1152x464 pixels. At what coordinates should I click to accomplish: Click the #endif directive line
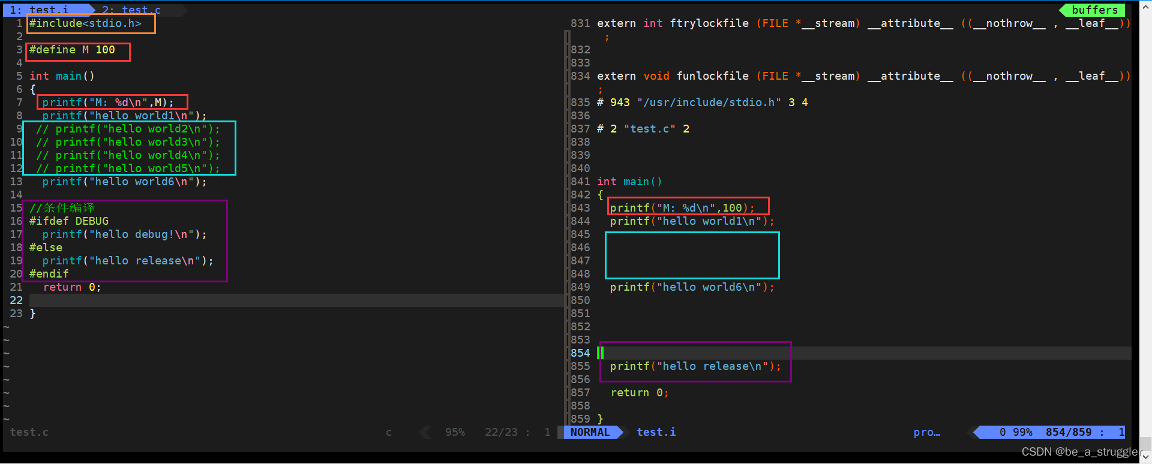[x=49, y=274]
